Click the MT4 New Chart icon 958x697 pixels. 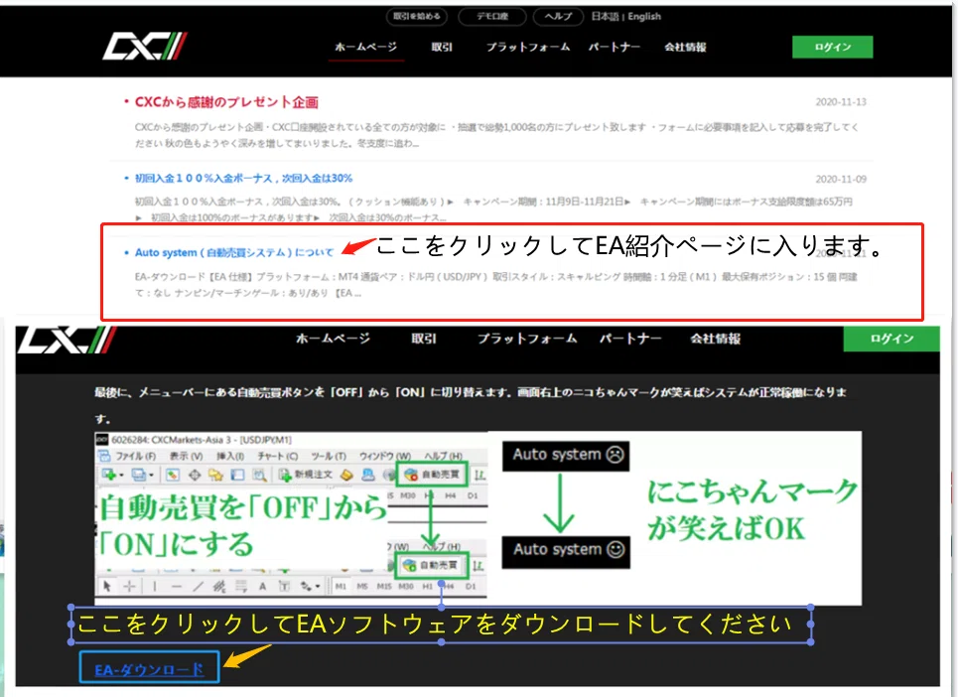[x=109, y=475]
